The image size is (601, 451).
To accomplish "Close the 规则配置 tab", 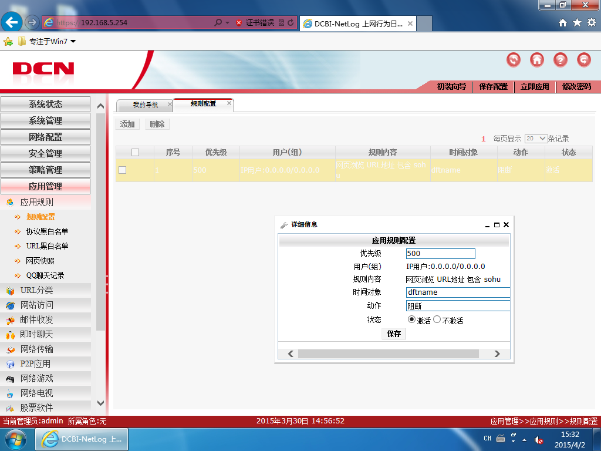I will tap(229, 103).
